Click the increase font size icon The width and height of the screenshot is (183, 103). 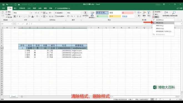pyautogui.click(x=36, y=13)
